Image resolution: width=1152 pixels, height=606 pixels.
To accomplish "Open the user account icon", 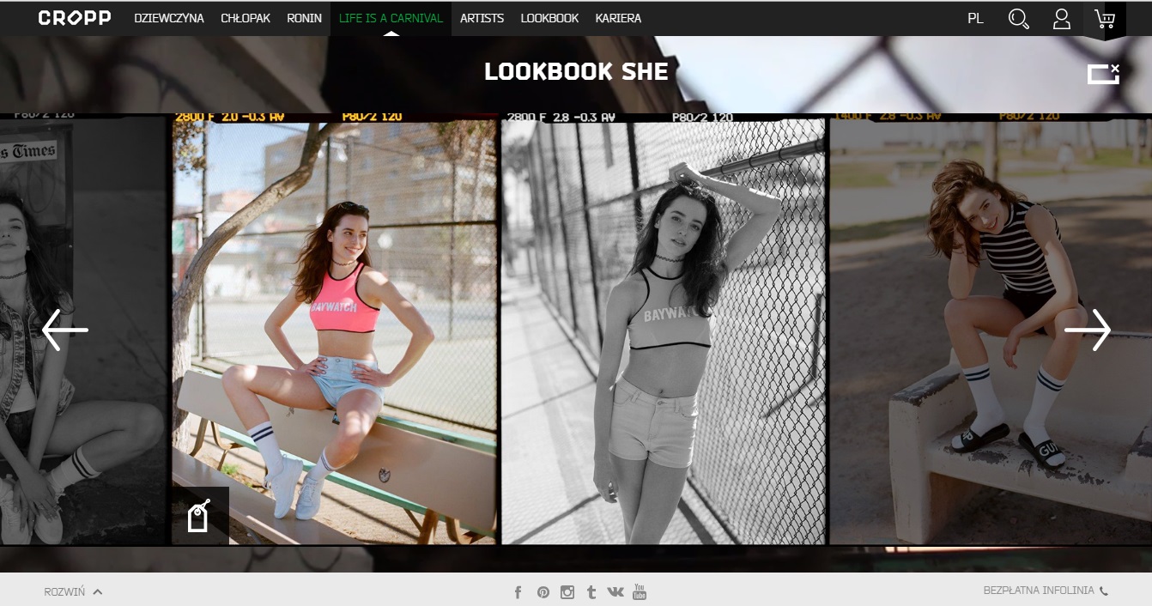I will (1062, 19).
